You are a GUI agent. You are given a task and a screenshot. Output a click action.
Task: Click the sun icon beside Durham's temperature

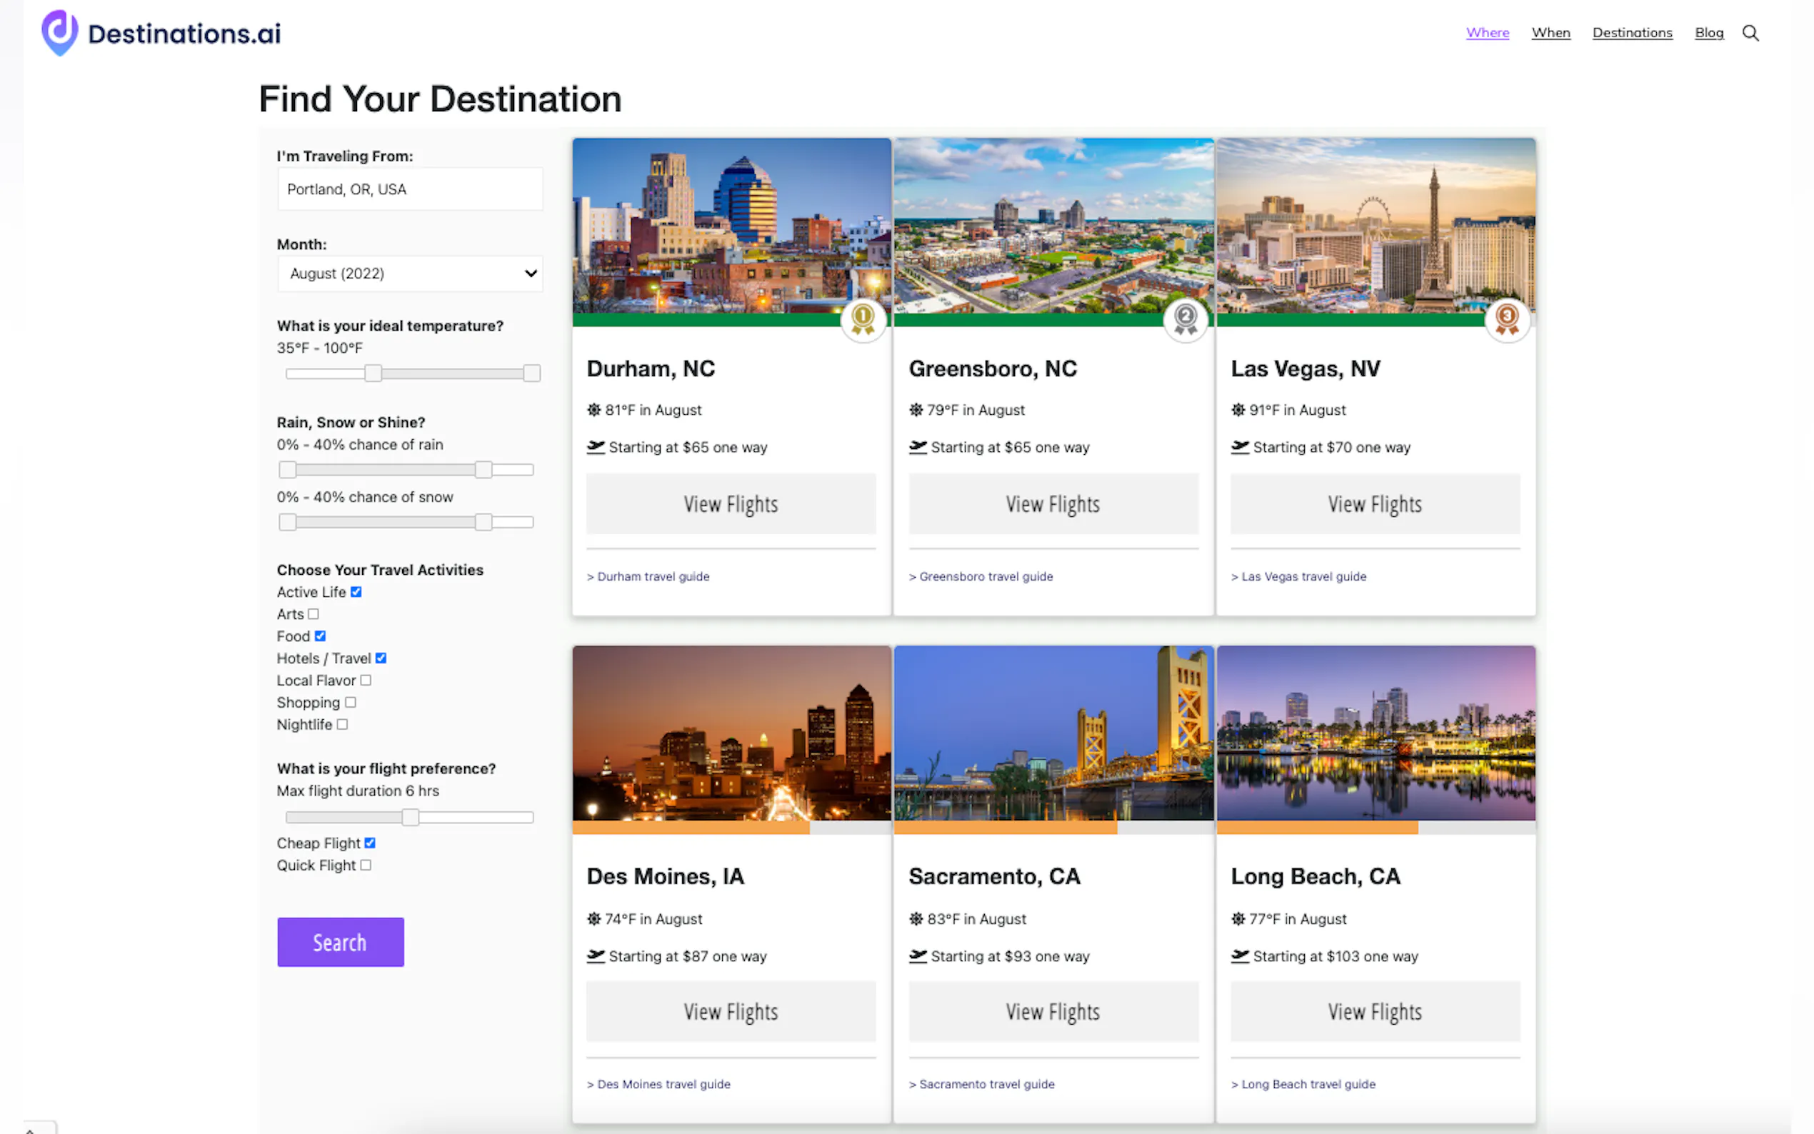594,409
